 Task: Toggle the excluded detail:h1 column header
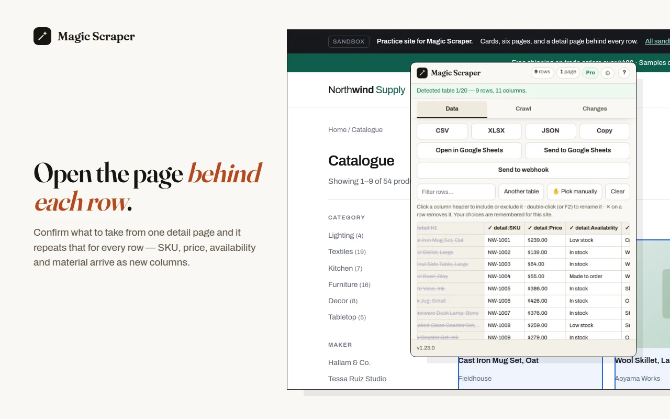tap(450, 228)
